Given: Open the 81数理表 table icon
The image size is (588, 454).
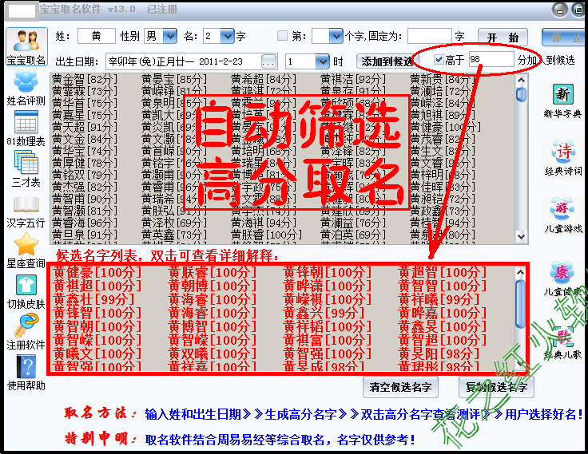Looking at the screenshot, I should [26, 128].
